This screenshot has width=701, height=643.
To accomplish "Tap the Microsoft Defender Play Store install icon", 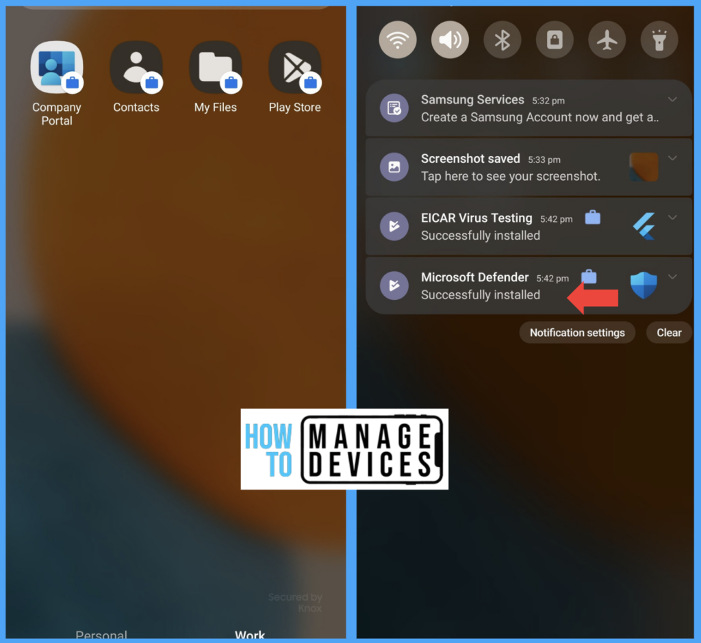I will (x=394, y=286).
